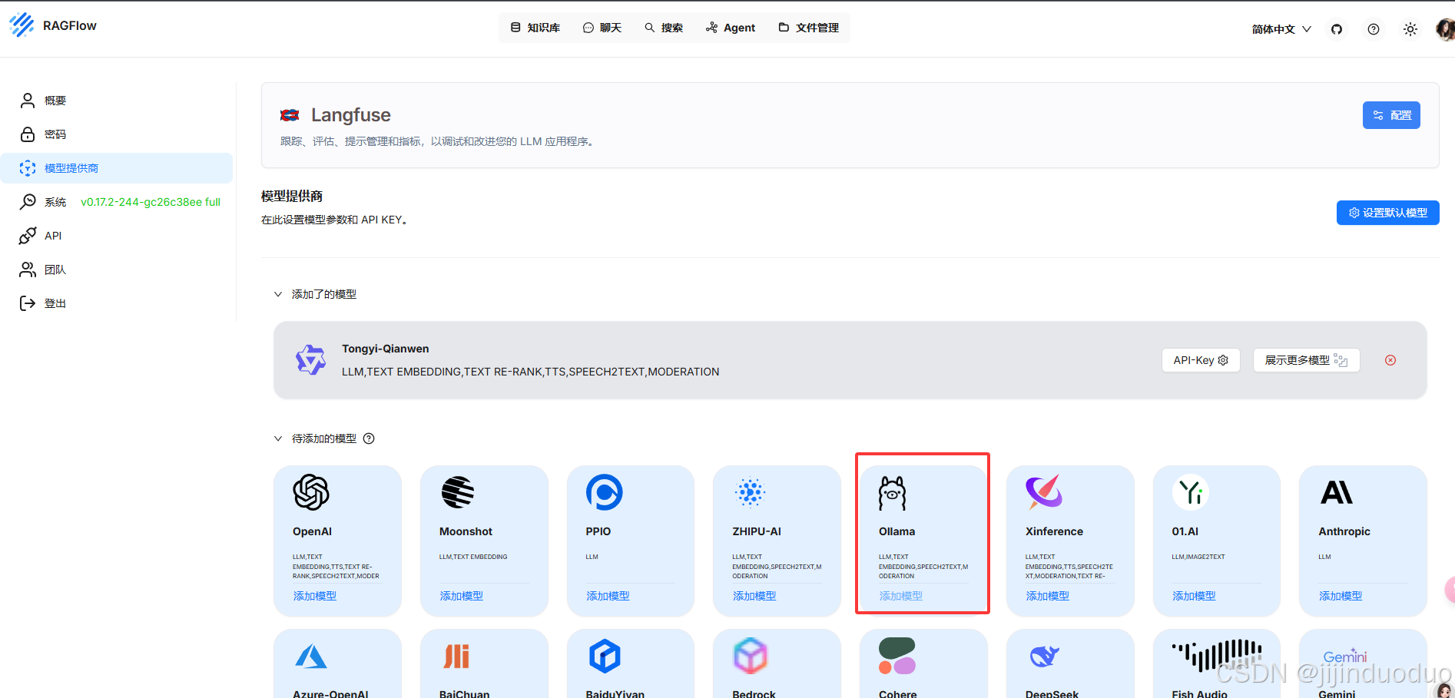The height and width of the screenshot is (698, 1455).
Task: Click the Xinference logo icon
Action: pyautogui.click(x=1044, y=491)
